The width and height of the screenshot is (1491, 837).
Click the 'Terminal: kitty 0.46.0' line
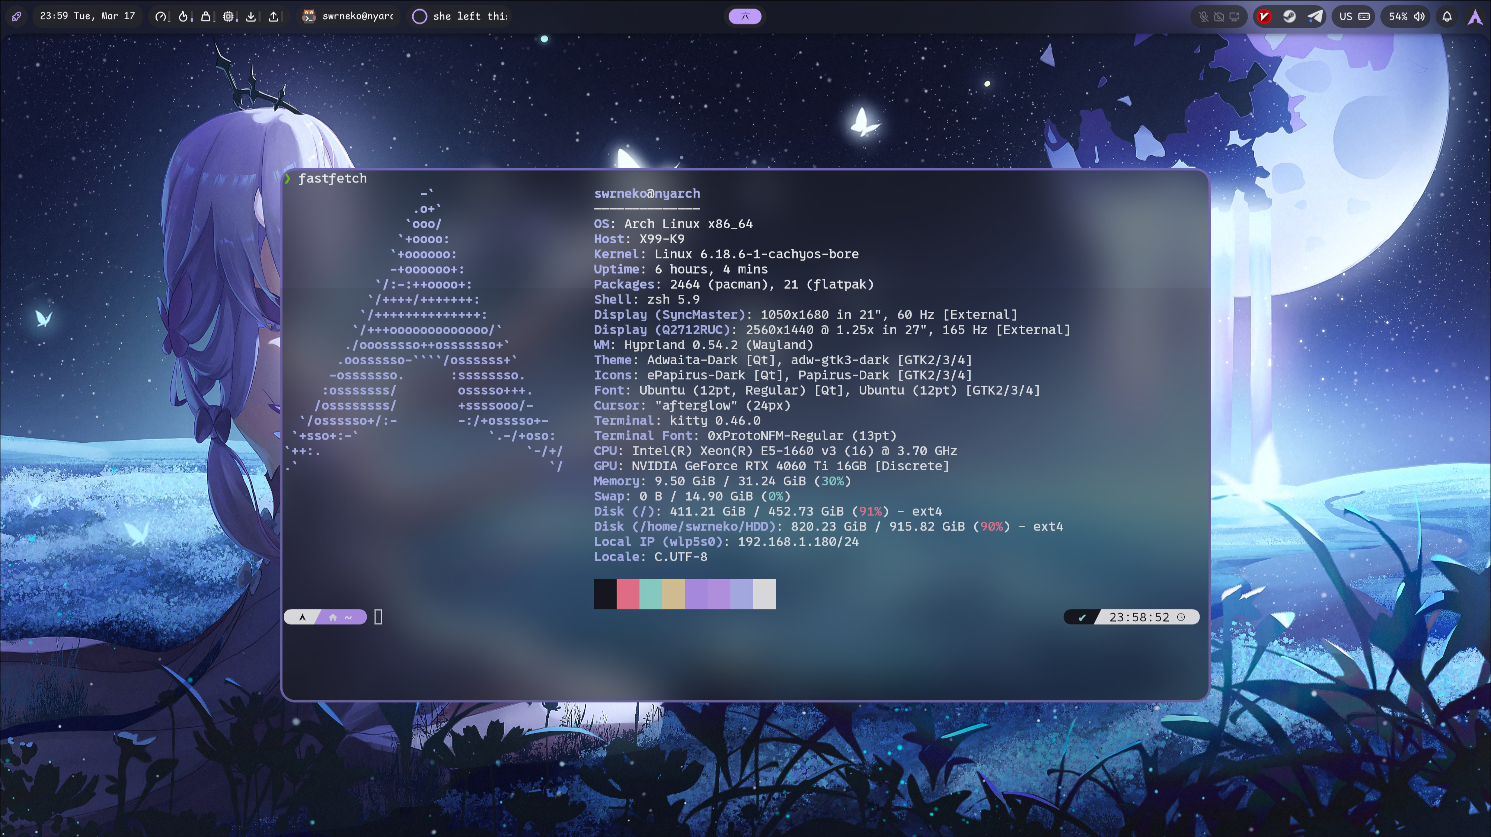677,421
